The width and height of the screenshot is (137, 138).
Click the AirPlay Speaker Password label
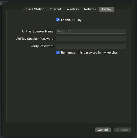pyautogui.click(x=35, y=39)
